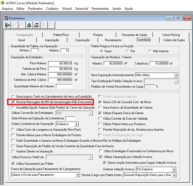The height and width of the screenshot is (186, 193).
Task: Open the Janela menu
Action: coord(117,9)
